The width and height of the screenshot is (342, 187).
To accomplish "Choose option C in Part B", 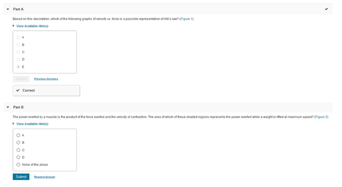I will 18,150.
